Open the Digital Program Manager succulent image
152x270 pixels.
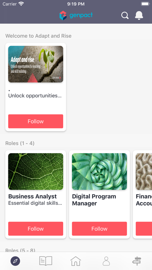tap(99, 171)
